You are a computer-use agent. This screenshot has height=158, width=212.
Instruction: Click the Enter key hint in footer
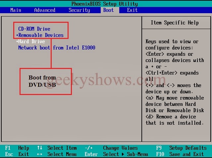(x=91, y=154)
